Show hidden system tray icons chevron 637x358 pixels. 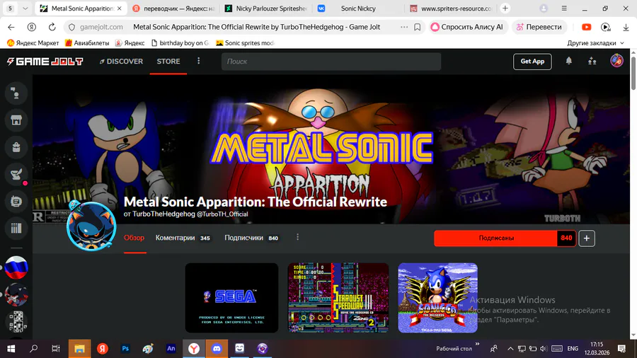510,349
